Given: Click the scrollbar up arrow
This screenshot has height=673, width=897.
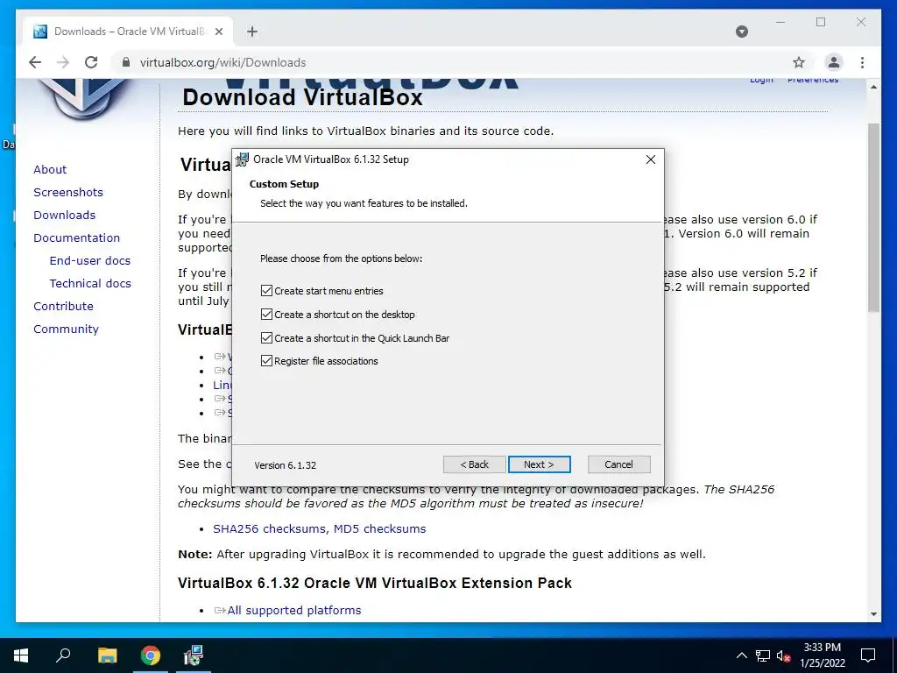Looking at the screenshot, I should coord(873,87).
